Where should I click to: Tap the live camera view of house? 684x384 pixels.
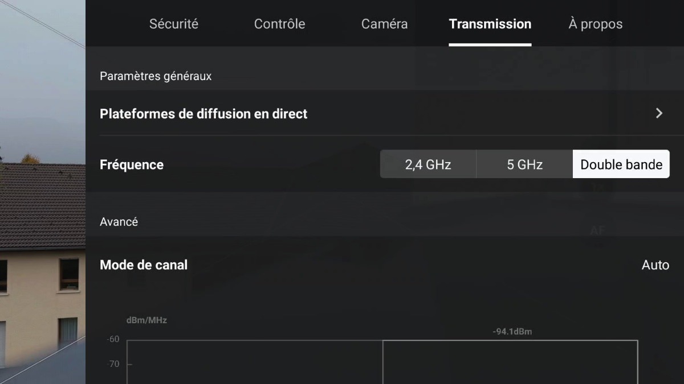43,192
